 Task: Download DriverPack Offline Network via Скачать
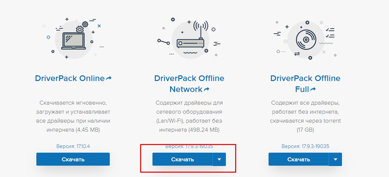(182, 159)
